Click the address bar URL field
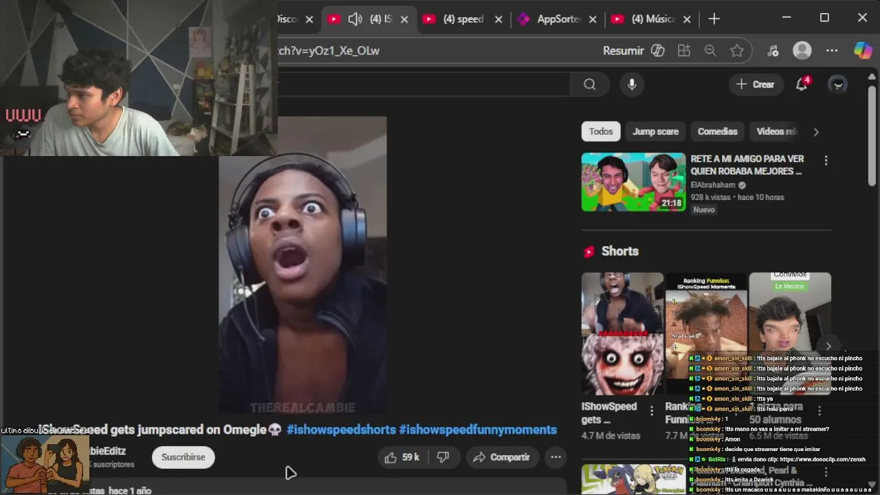880x495 pixels. point(433,50)
